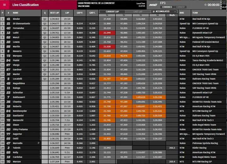The height and width of the screenshot is (164, 227).
Task: Click the dotted handle on Di Giannantonio's row
Action: [x=40, y=24]
